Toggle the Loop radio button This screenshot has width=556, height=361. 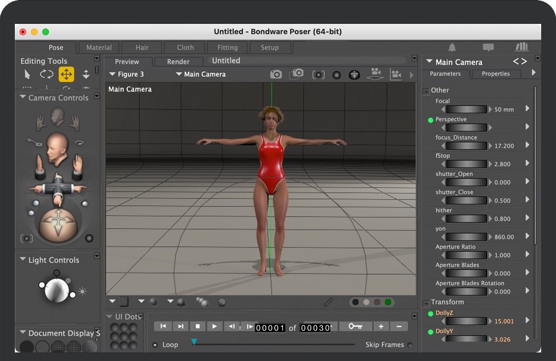point(155,345)
